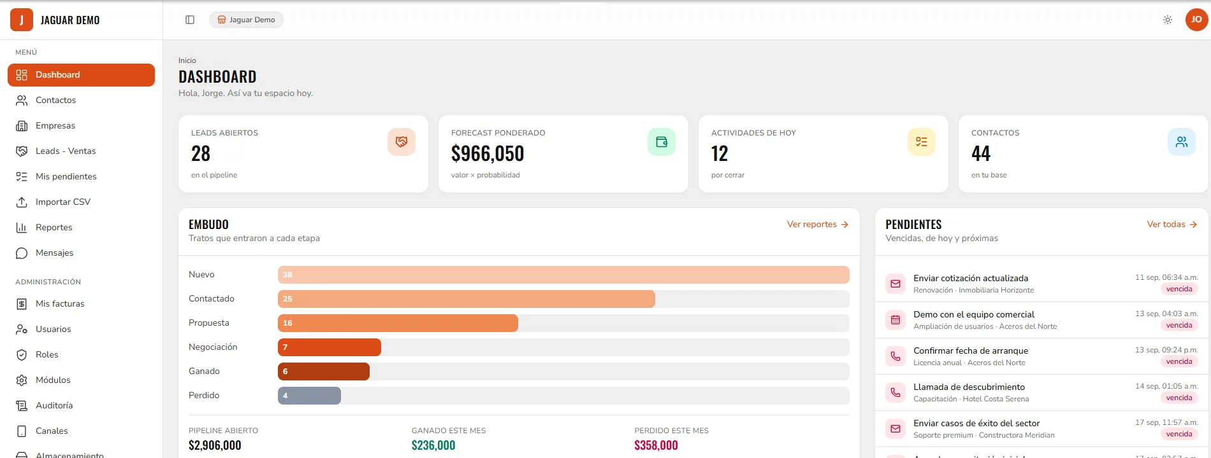Viewport: 1211px width, 458px height.
Task: Open the Empresas section
Action: point(81,126)
